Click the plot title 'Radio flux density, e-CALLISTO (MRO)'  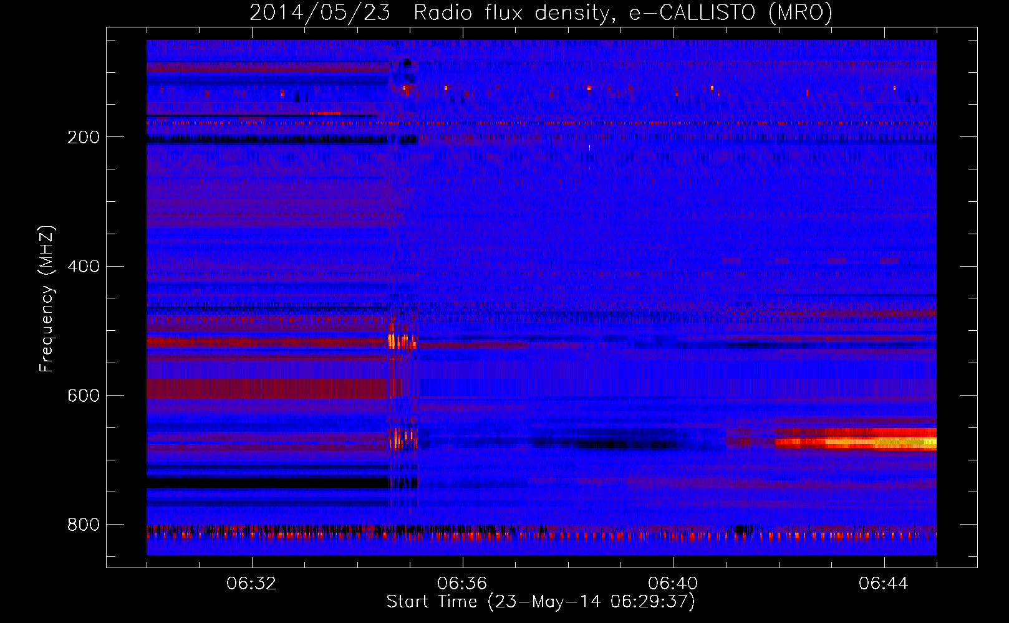[623, 12]
